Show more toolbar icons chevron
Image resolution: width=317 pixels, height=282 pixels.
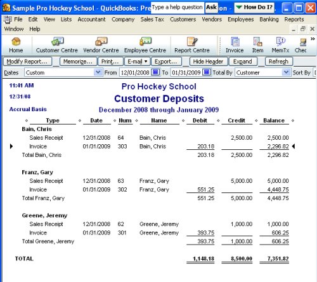(313, 39)
